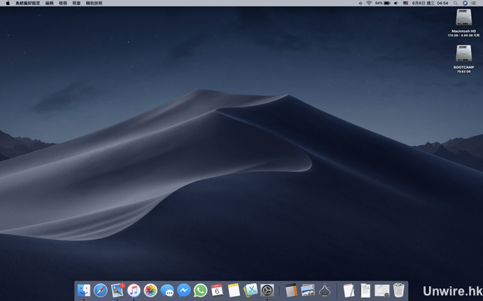Screen dimensions: 483x301
Task: Switch input source via US flag
Action: (406, 3)
